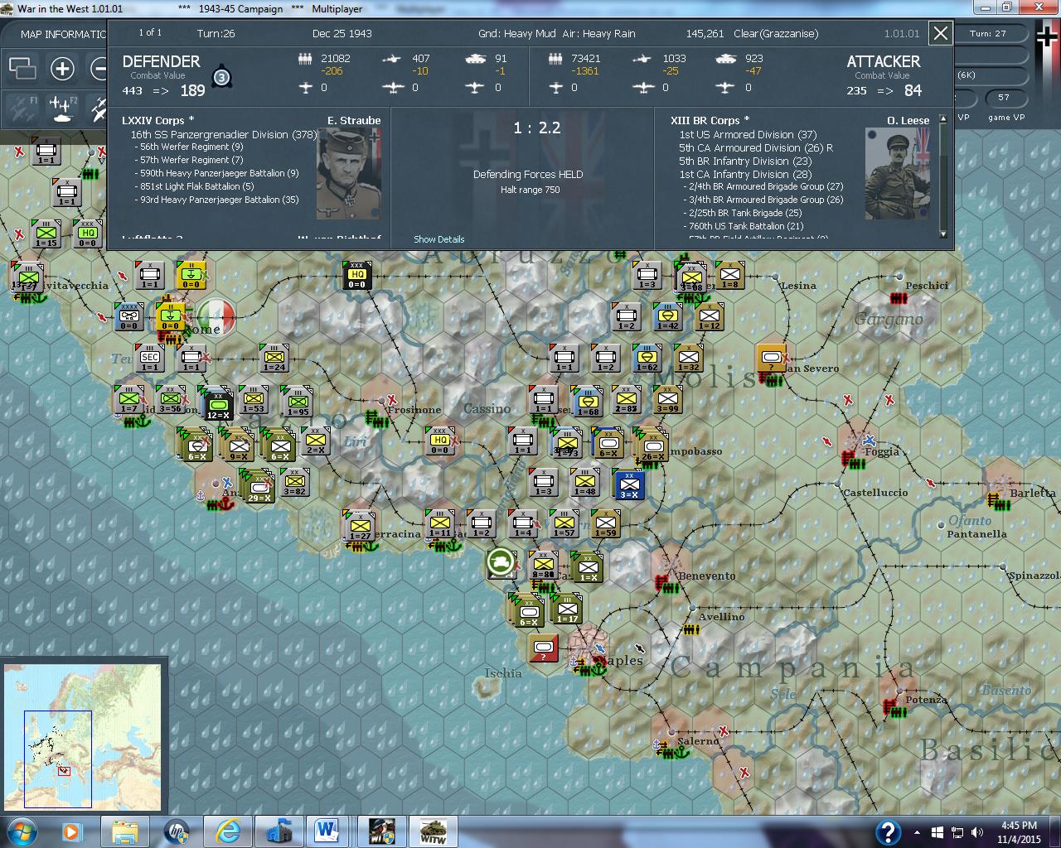Click E. Straube's commander portrait
Screen dimensions: 1061x848
(348, 174)
